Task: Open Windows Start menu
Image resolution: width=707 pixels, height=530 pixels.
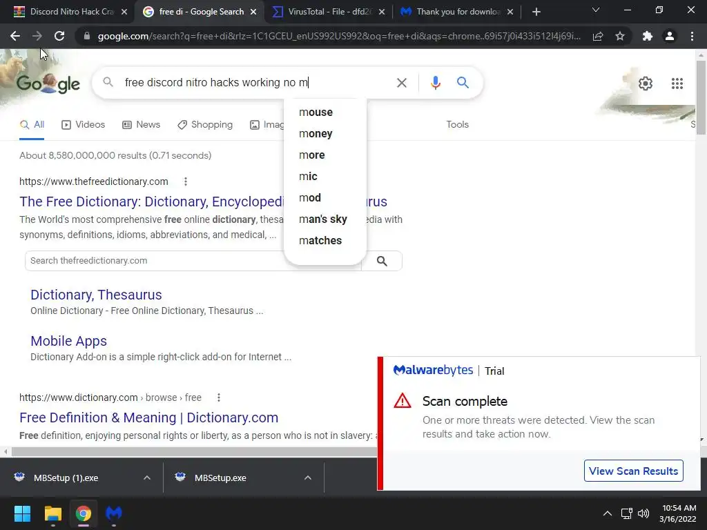Action: (x=22, y=513)
